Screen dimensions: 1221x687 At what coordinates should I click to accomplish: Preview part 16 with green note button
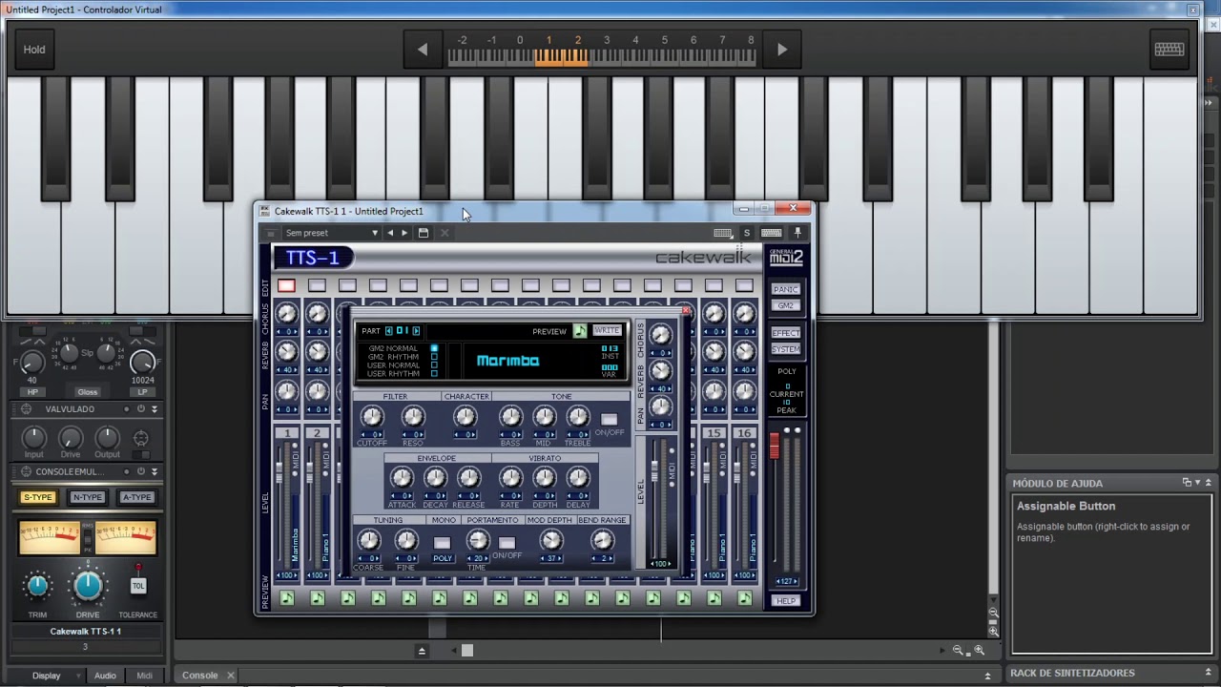pos(744,598)
